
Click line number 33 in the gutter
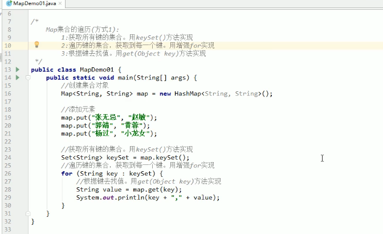[x=8, y=229]
